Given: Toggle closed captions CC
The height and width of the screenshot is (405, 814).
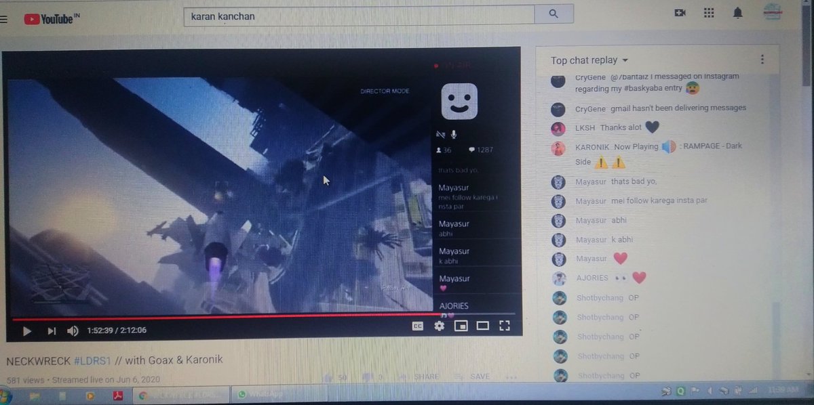Looking at the screenshot, I should point(418,326).
